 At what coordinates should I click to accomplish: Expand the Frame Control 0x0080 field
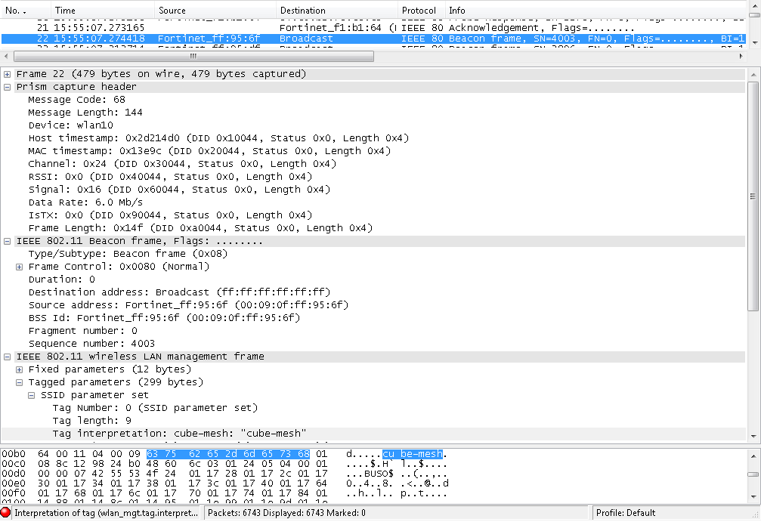coord(18,266)
